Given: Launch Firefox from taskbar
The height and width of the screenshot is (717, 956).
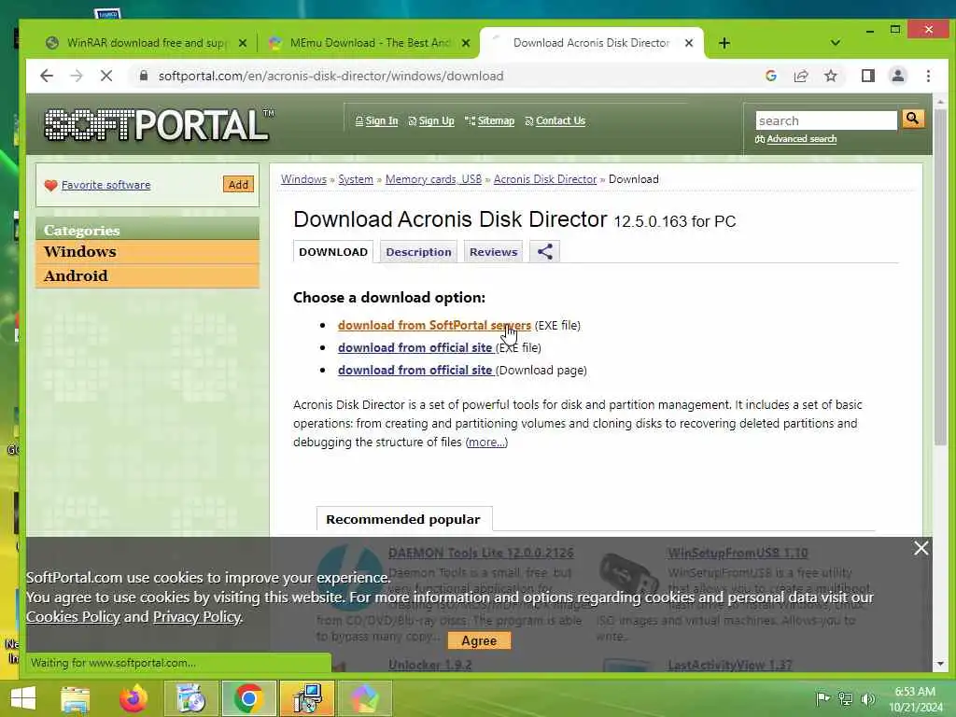Looking at the screenshot, I should [x=134, y=698].
